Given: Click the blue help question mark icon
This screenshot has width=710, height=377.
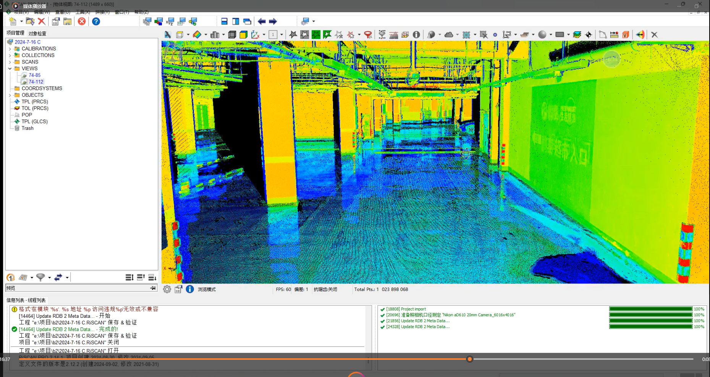Looking at the screenshot, I should coord(96,21).
